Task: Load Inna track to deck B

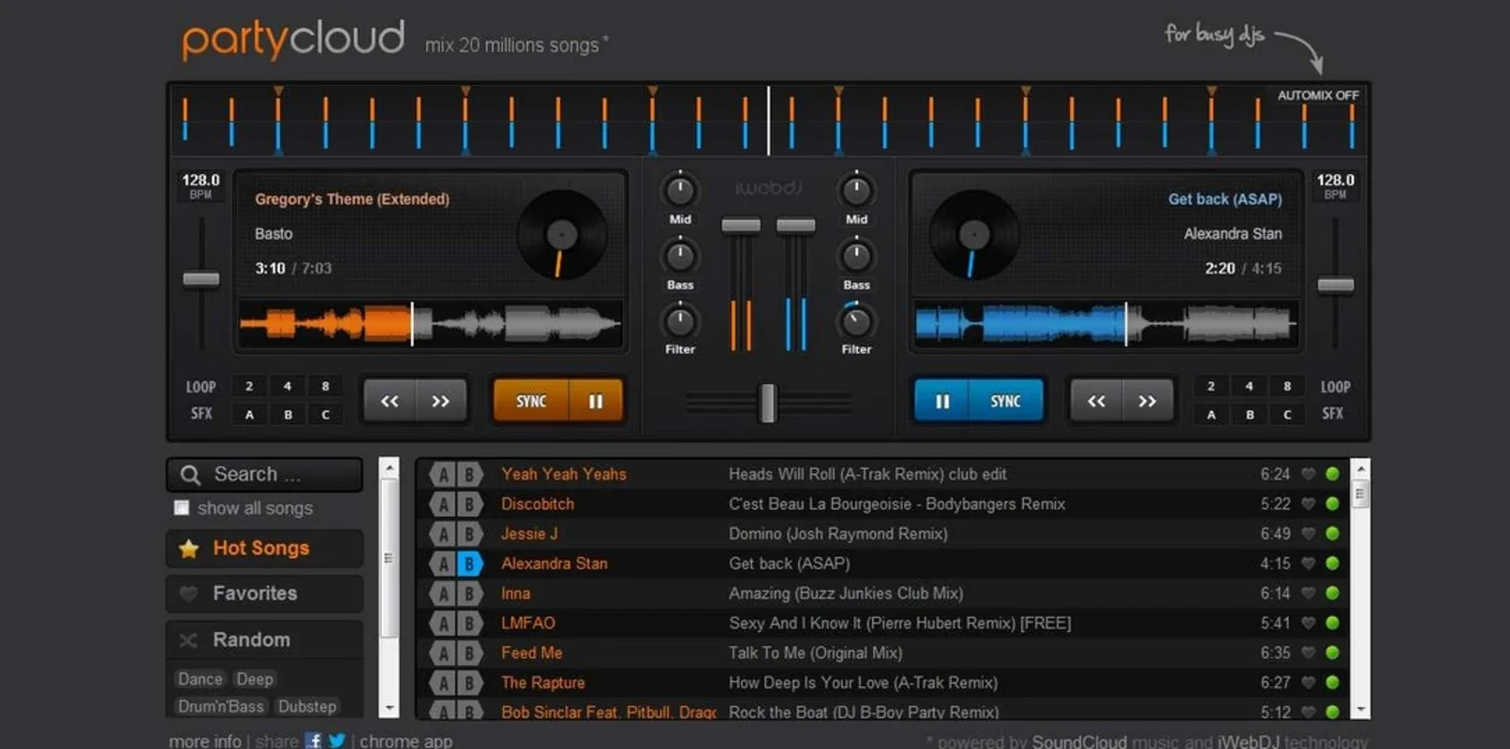Action: tap(469, 594)
